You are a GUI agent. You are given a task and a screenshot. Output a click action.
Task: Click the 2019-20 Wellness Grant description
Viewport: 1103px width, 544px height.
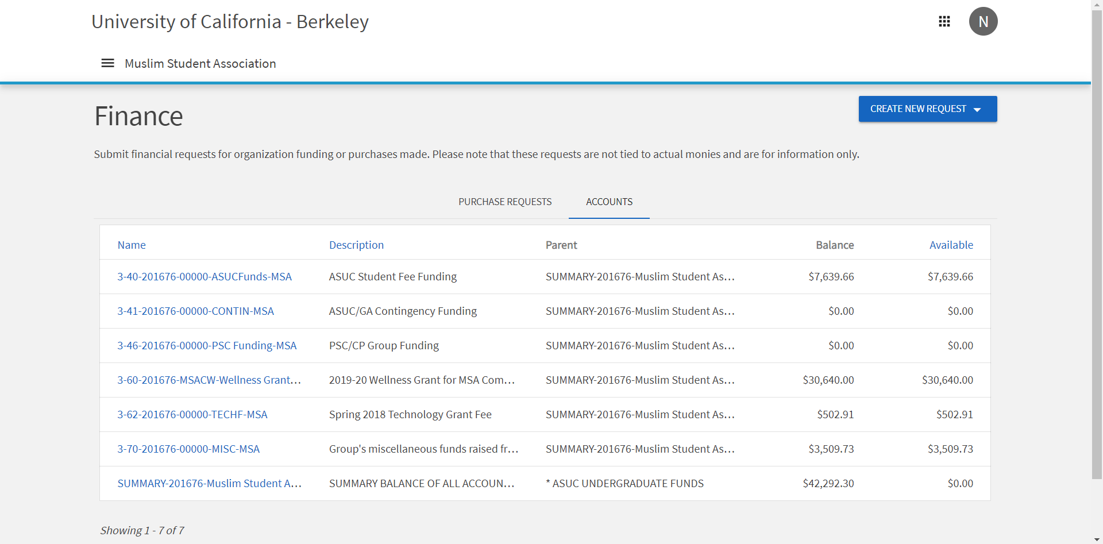coord(422,380)
